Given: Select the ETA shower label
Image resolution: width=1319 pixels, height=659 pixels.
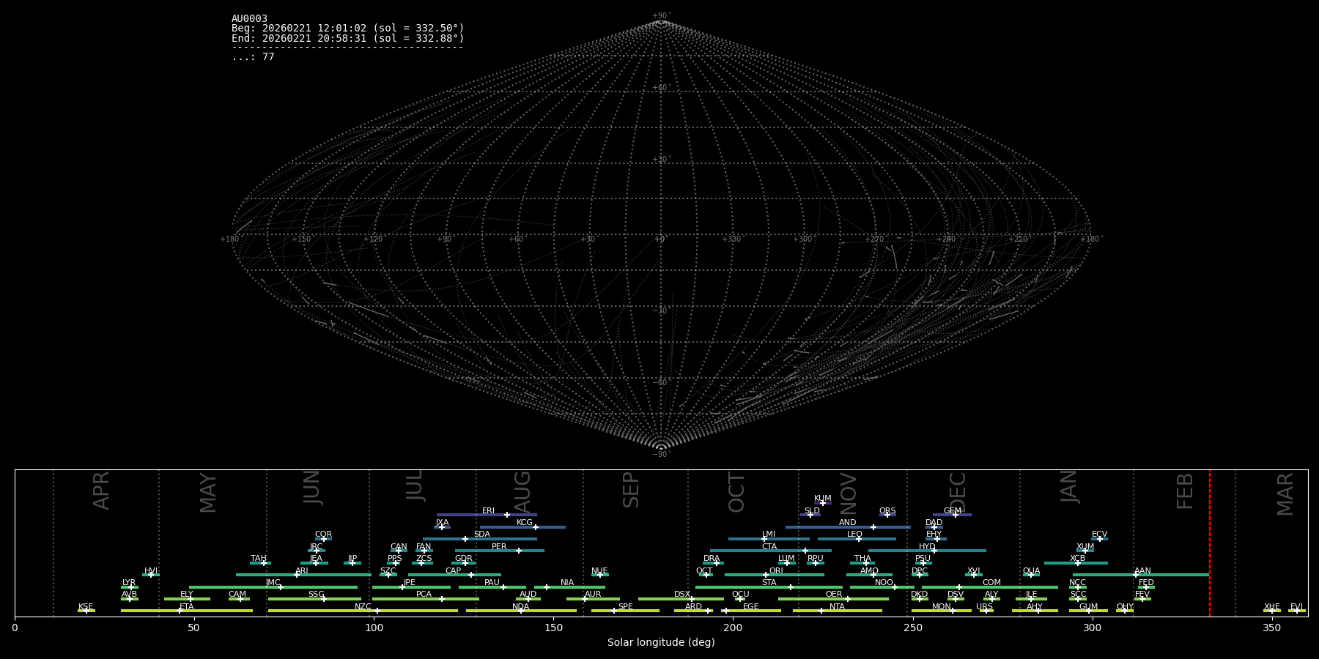Looking at the screenshot, I should [x=187, y=607].
